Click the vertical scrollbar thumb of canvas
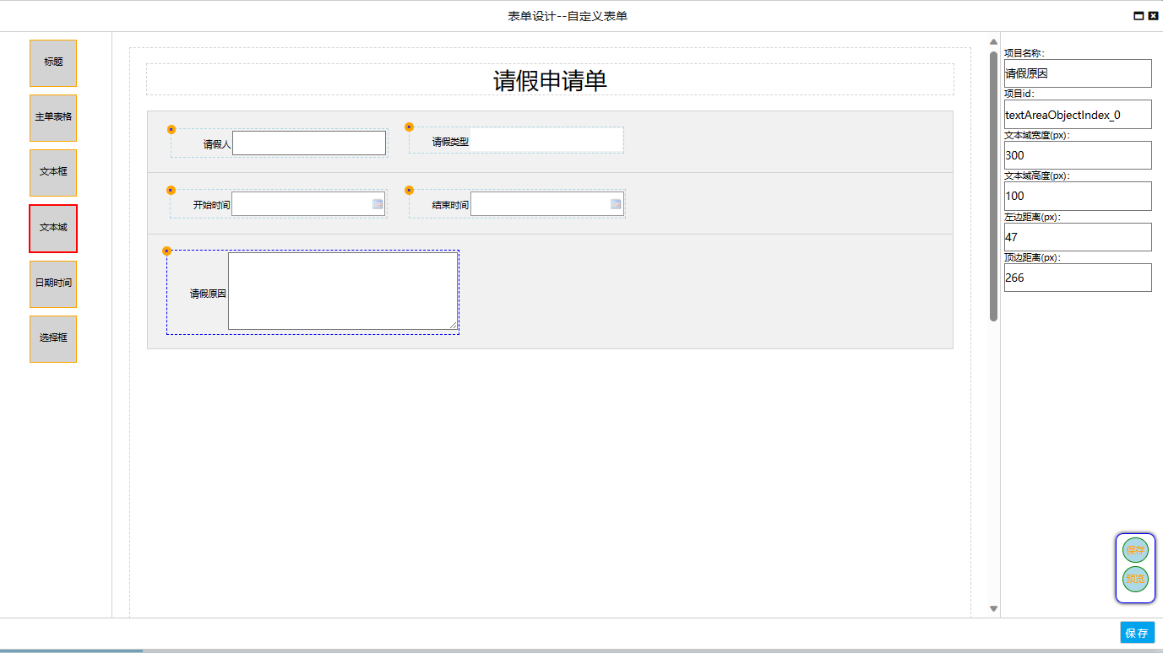The height and width of the screenshot is (653, 1163). [x=994, y=186]
